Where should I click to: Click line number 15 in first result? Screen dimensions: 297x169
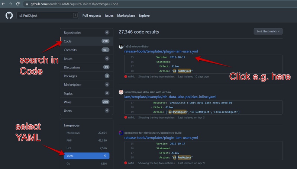132,57
